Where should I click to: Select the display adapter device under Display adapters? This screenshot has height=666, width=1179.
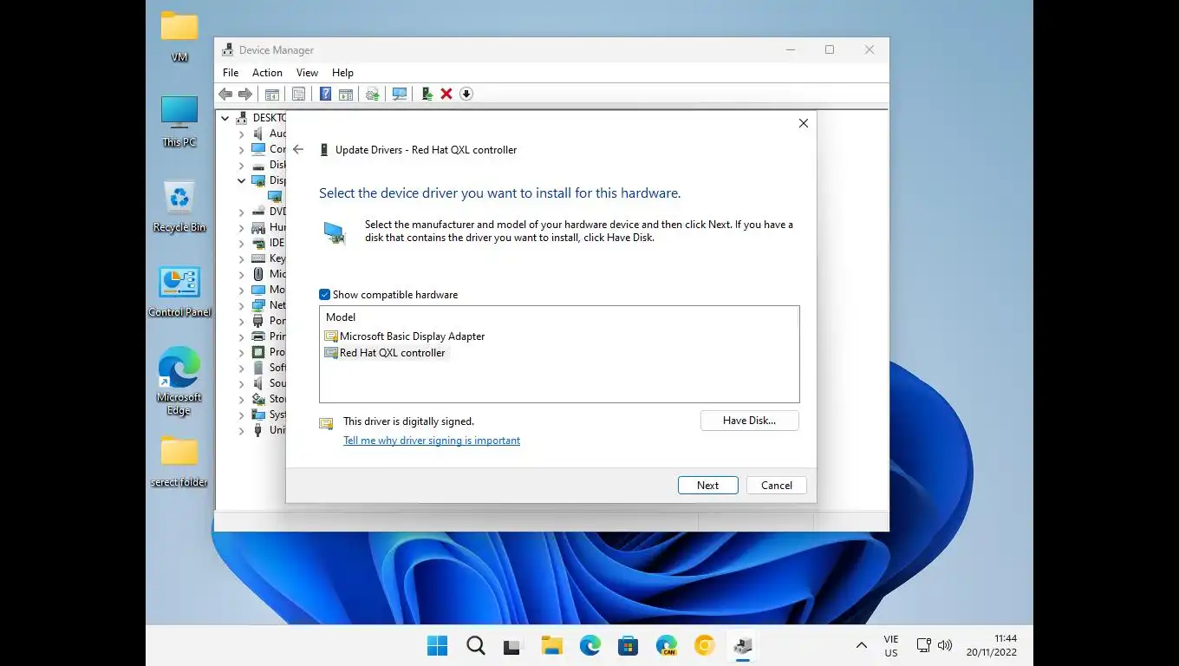[x=275, y=196]
